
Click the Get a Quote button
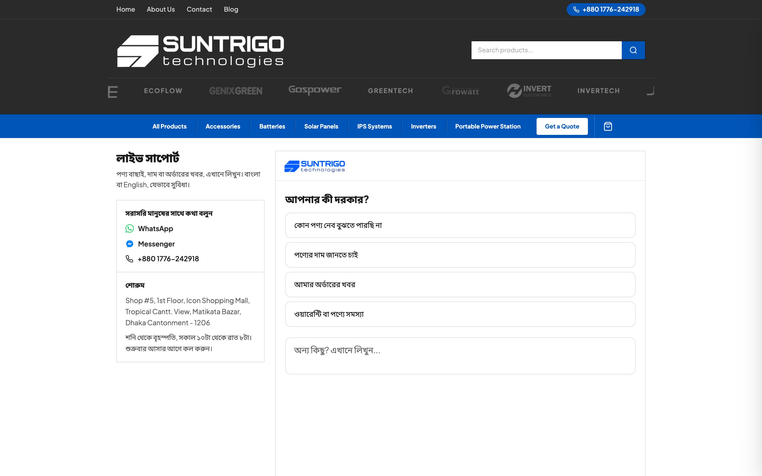[562, 126]
